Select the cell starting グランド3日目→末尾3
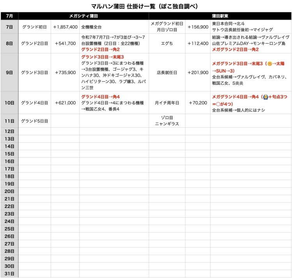 [x=114, y=72]
